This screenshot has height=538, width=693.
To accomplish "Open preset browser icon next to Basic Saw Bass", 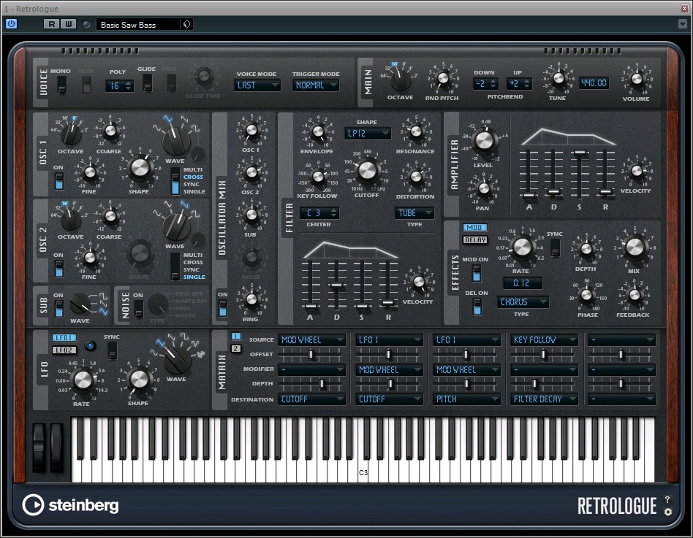I will (186, 24).
